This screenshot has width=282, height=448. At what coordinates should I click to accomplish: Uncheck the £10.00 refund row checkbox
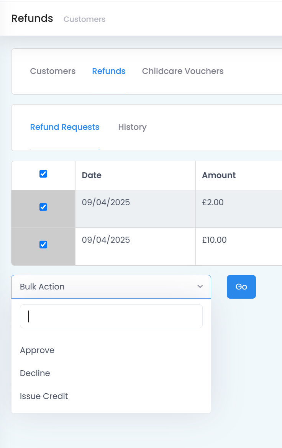pos(43,245)
